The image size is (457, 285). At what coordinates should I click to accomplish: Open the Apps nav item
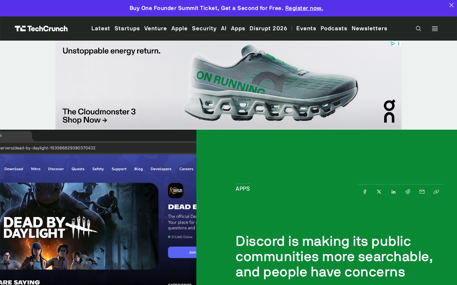[x=238, y=28]
